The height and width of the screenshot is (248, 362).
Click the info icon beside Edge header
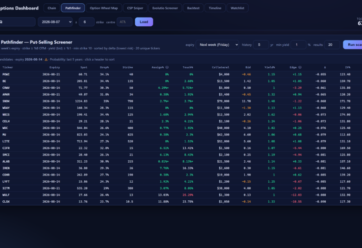pyautogui.click(x=300, y=67)
